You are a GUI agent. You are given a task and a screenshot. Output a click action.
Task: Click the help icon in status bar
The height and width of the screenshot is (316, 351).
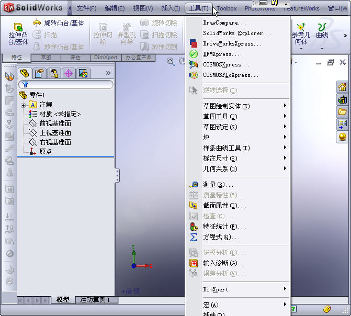[293, 309]
